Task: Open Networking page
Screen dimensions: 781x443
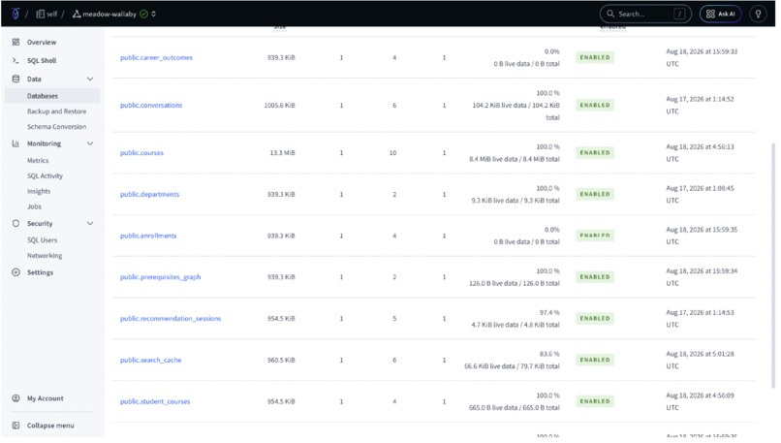Action: point(45,256)
